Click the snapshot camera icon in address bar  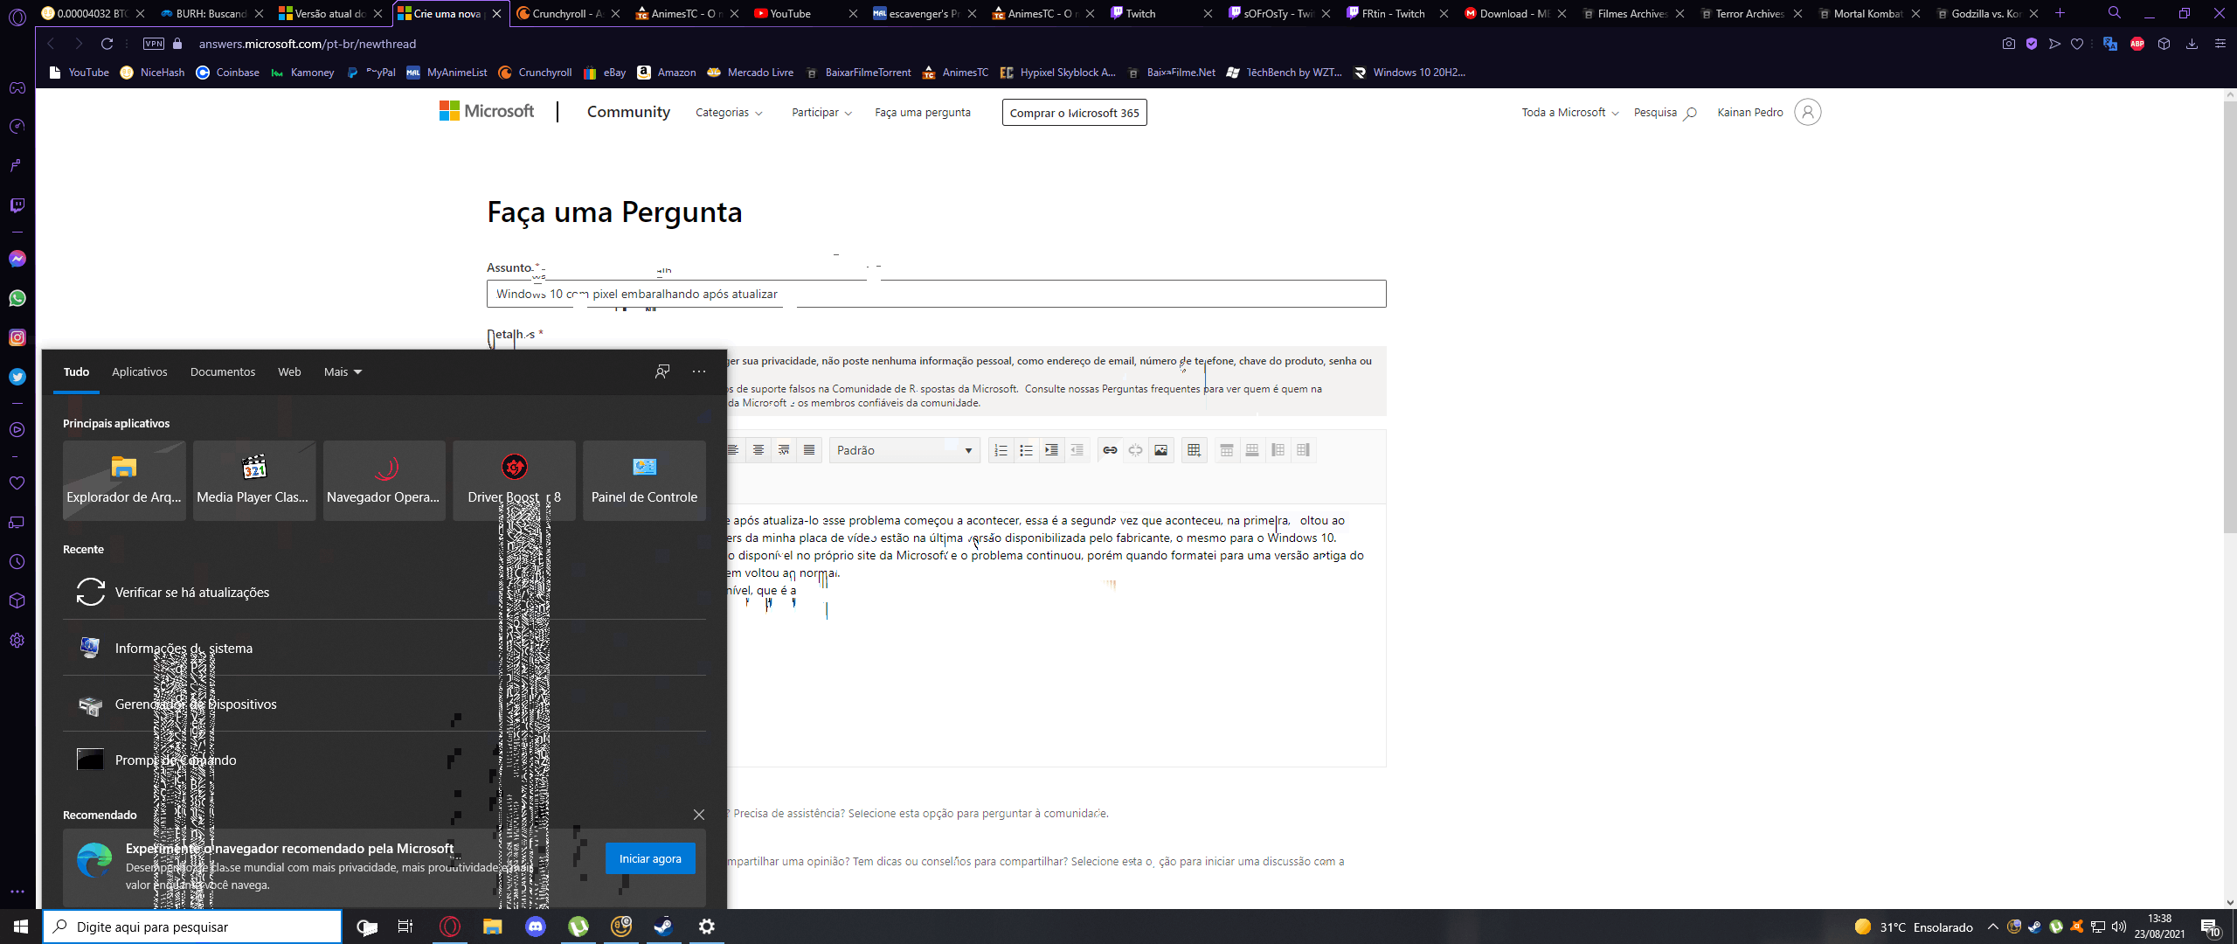2009,44
